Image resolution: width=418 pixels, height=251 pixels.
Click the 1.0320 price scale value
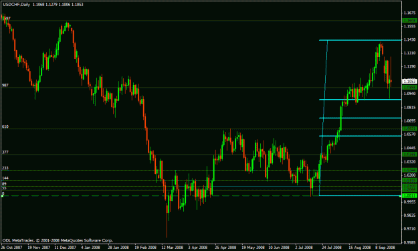[x=409, y=161]
